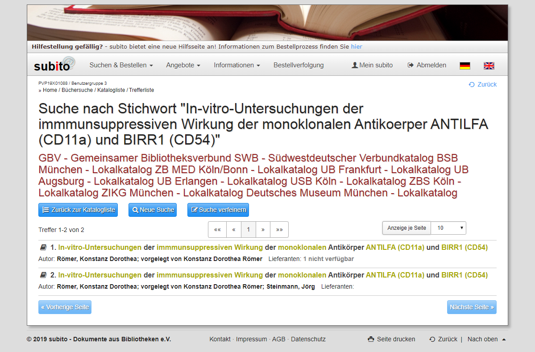The height and width of the screenshot is (352, 535).
Task: Click Suche verfeinern button
Action: 218,210
